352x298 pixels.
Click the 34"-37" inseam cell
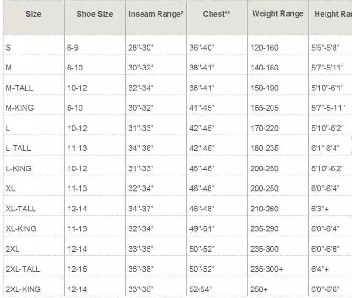coord(141,209)
